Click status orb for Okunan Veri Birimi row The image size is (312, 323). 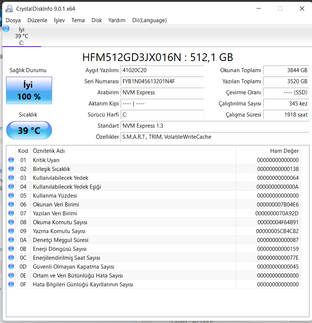click(11, 204)
